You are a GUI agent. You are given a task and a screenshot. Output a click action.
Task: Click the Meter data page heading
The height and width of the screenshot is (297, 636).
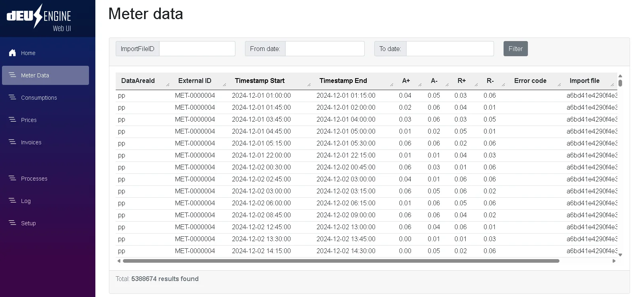point(146,14)
